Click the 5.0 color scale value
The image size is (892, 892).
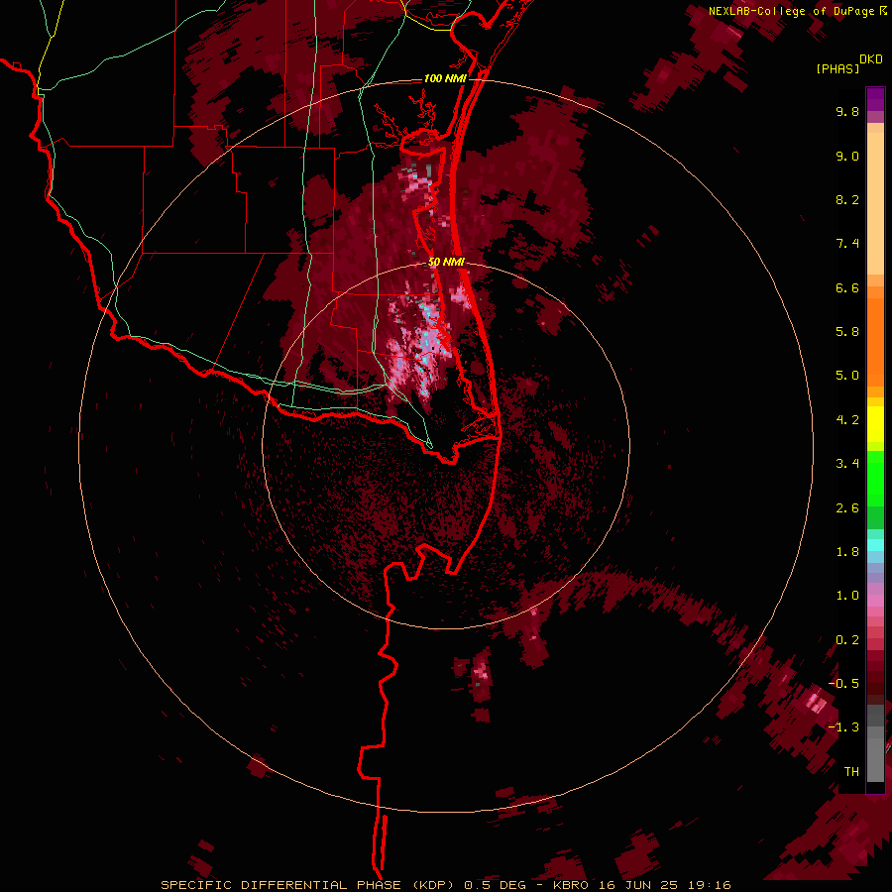[847, 376]
